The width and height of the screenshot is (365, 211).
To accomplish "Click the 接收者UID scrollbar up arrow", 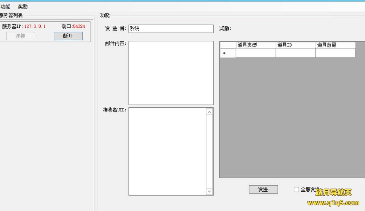I will 209,112.
